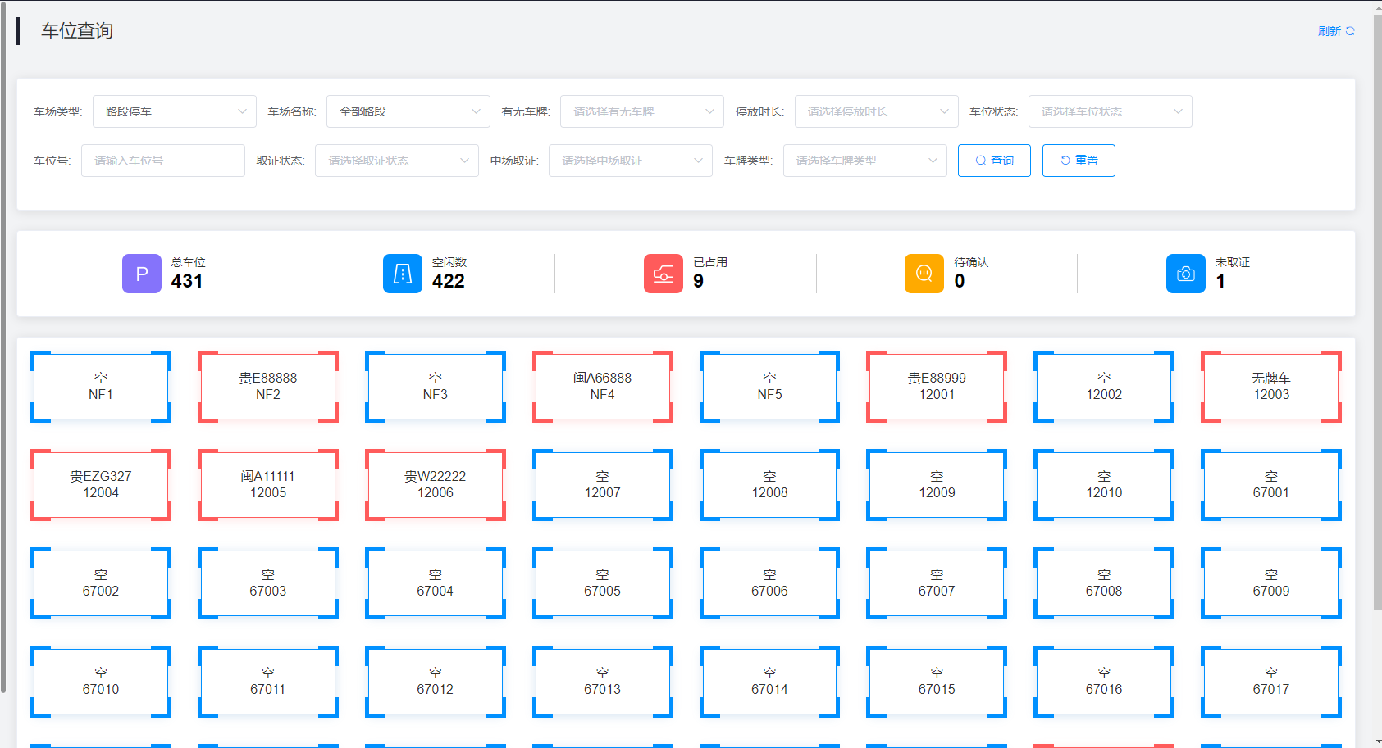Image resolution: width=1382 pixels, height=748 pixels.
Task: Open the 车牌类型 dropdown
Action: point(864,161)
